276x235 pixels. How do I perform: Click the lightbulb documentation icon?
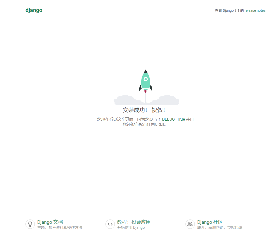(30, 224)
